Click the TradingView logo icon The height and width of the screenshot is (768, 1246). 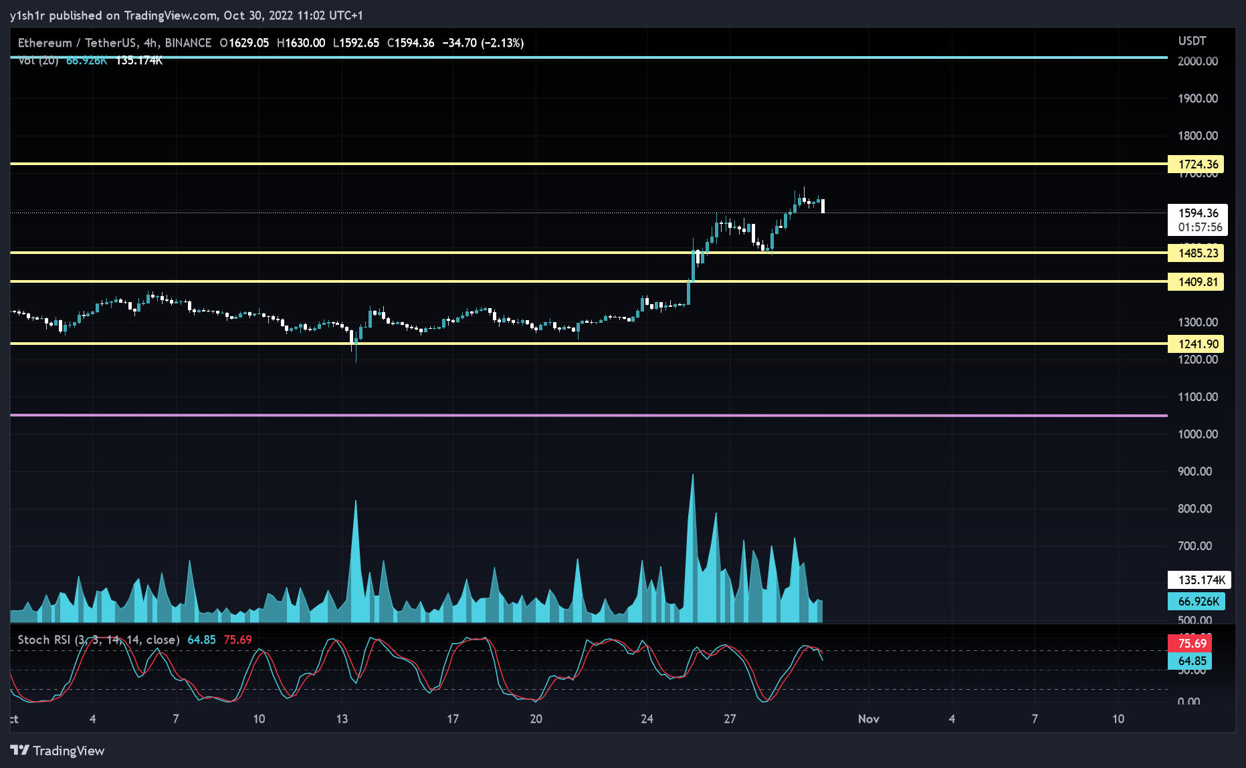pyautogui.click(x=19, y=750)
